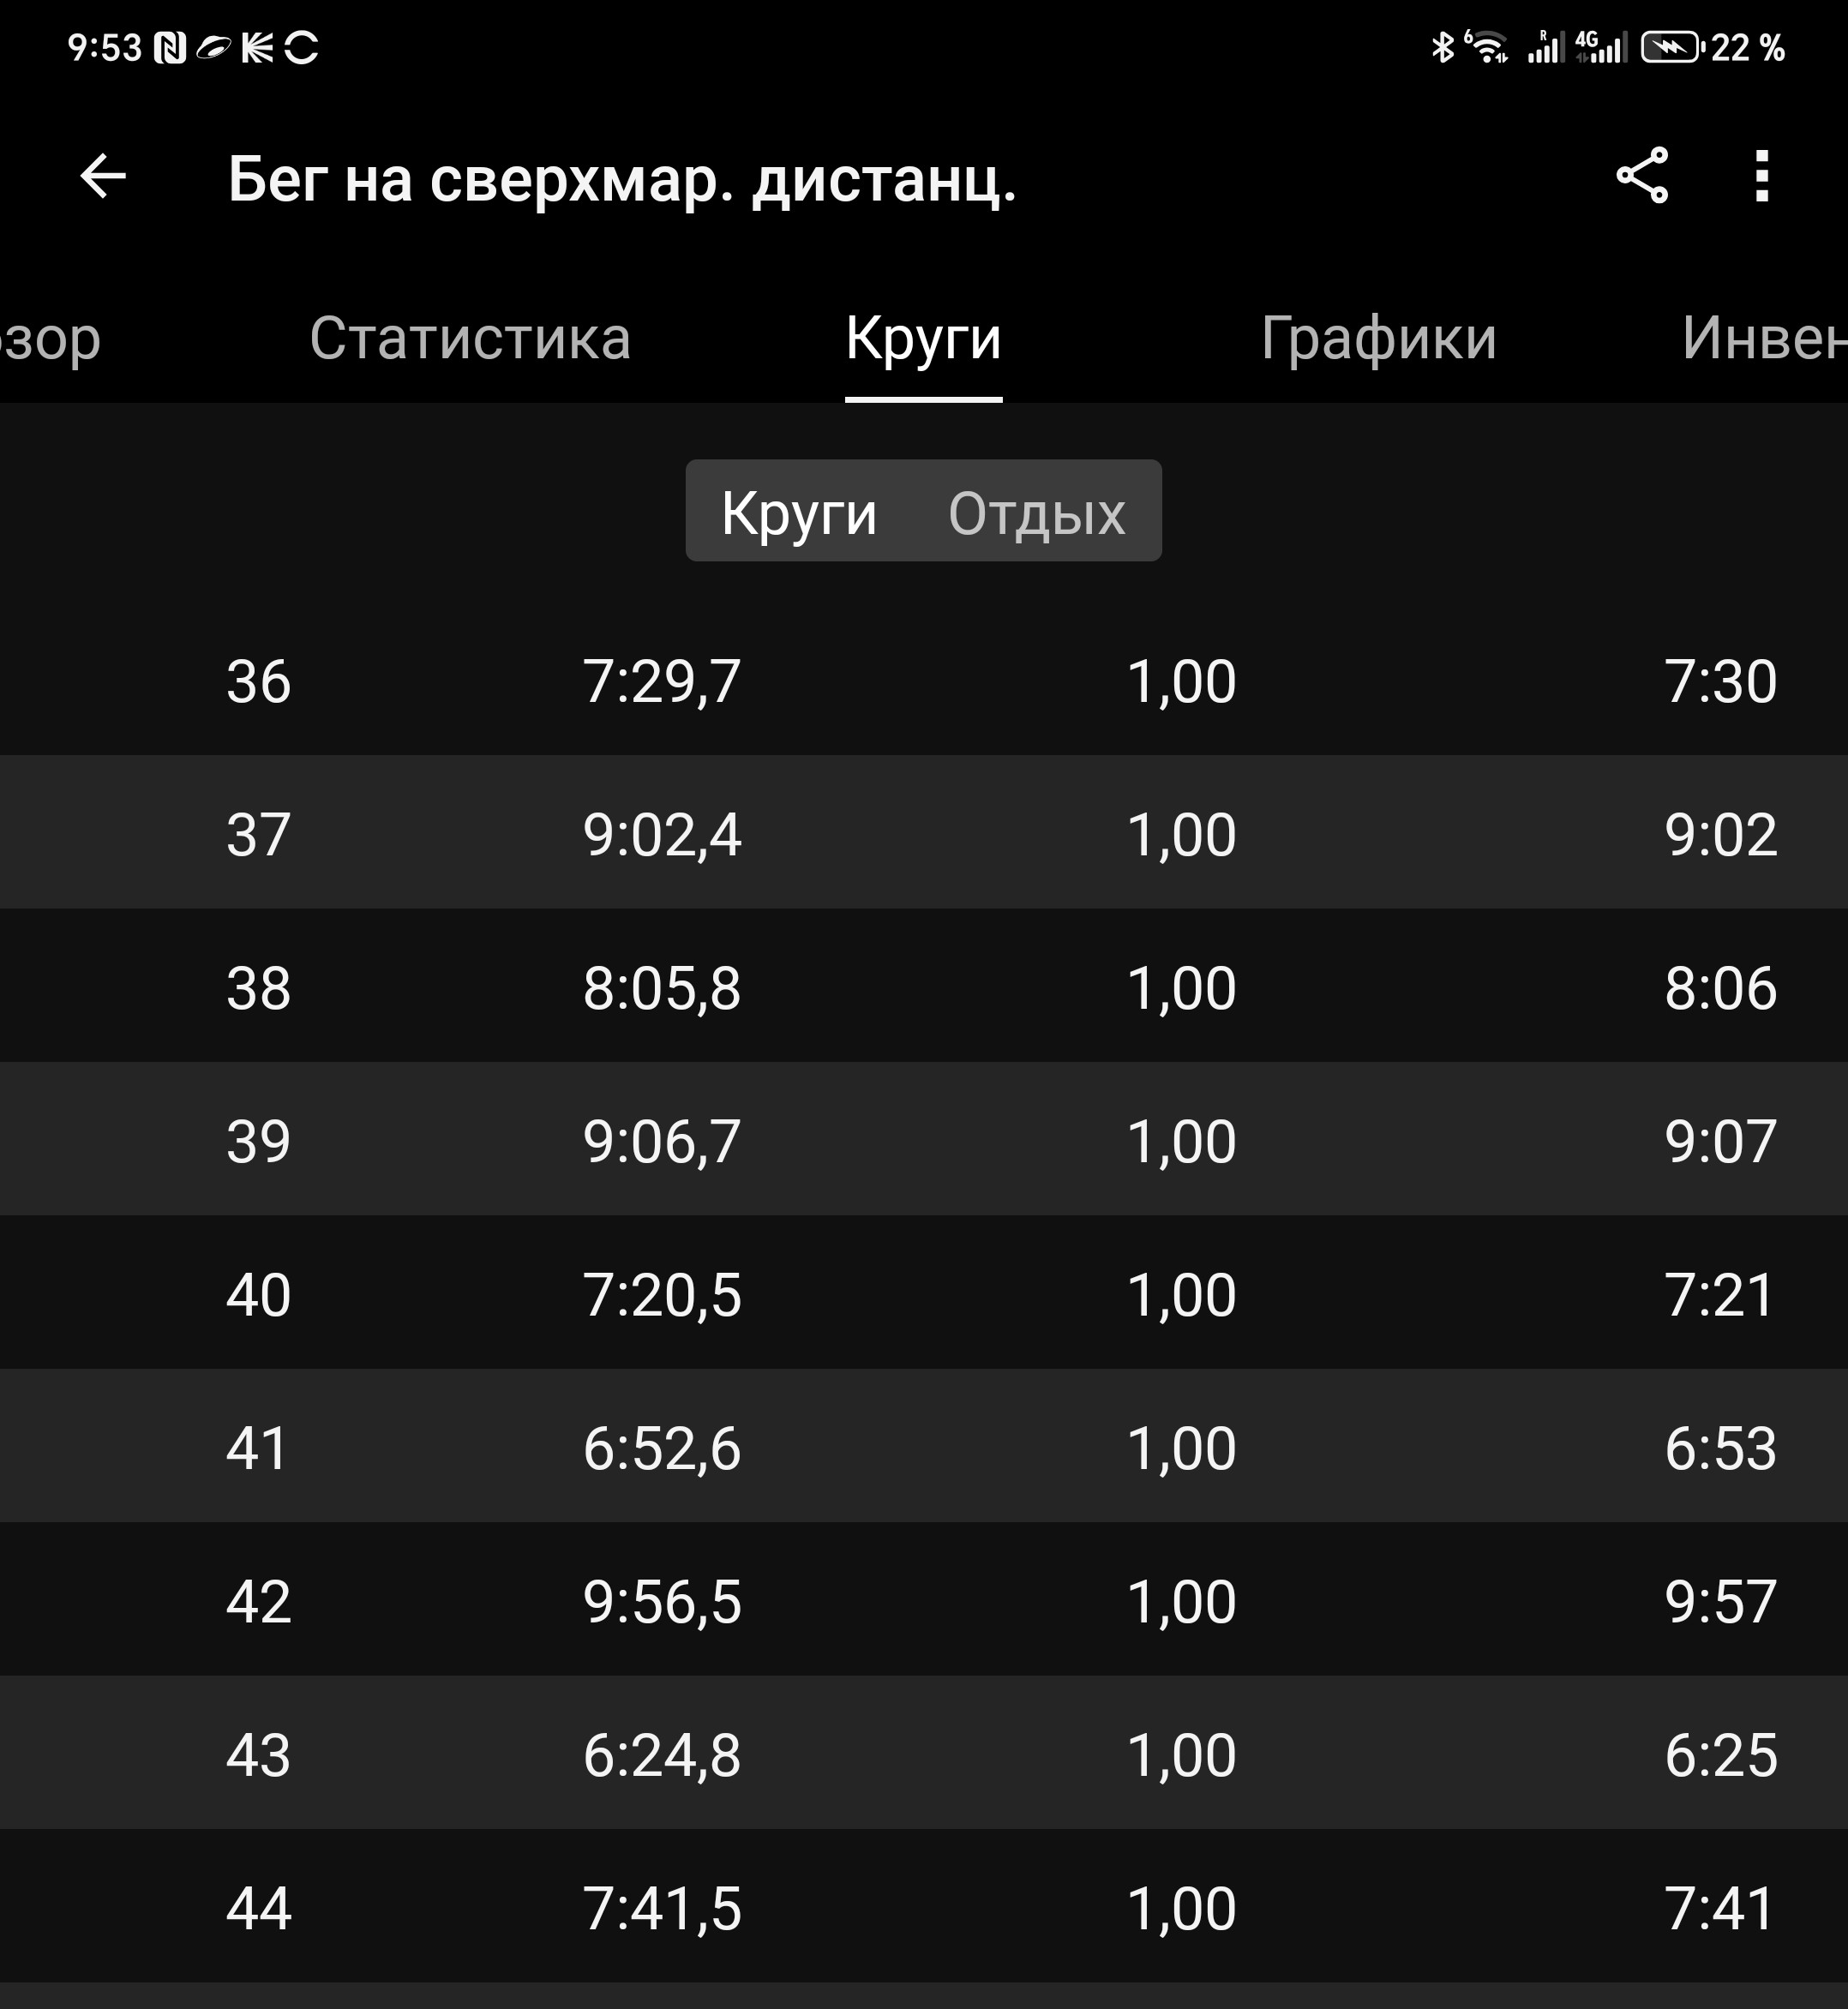Screen dimensions: 1848x2009
Task: Tap the NFC status bar icon
Action: pos(170,48)
